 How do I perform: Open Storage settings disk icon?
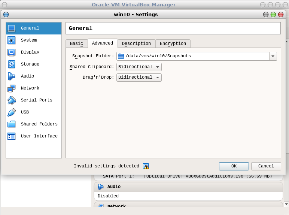[12, 64]
